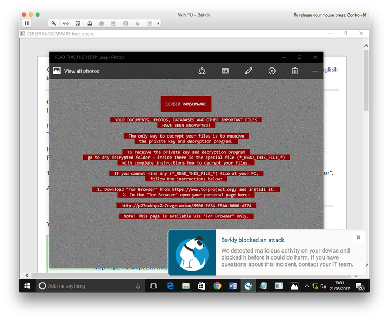
Task: Close the CERBER instructions window
Action: tap(361, 33)
